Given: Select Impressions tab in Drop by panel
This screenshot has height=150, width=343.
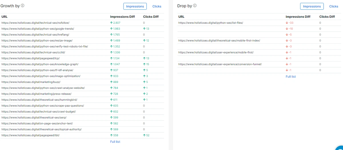Looking at the screenshot, I should (x=312, y=6).
